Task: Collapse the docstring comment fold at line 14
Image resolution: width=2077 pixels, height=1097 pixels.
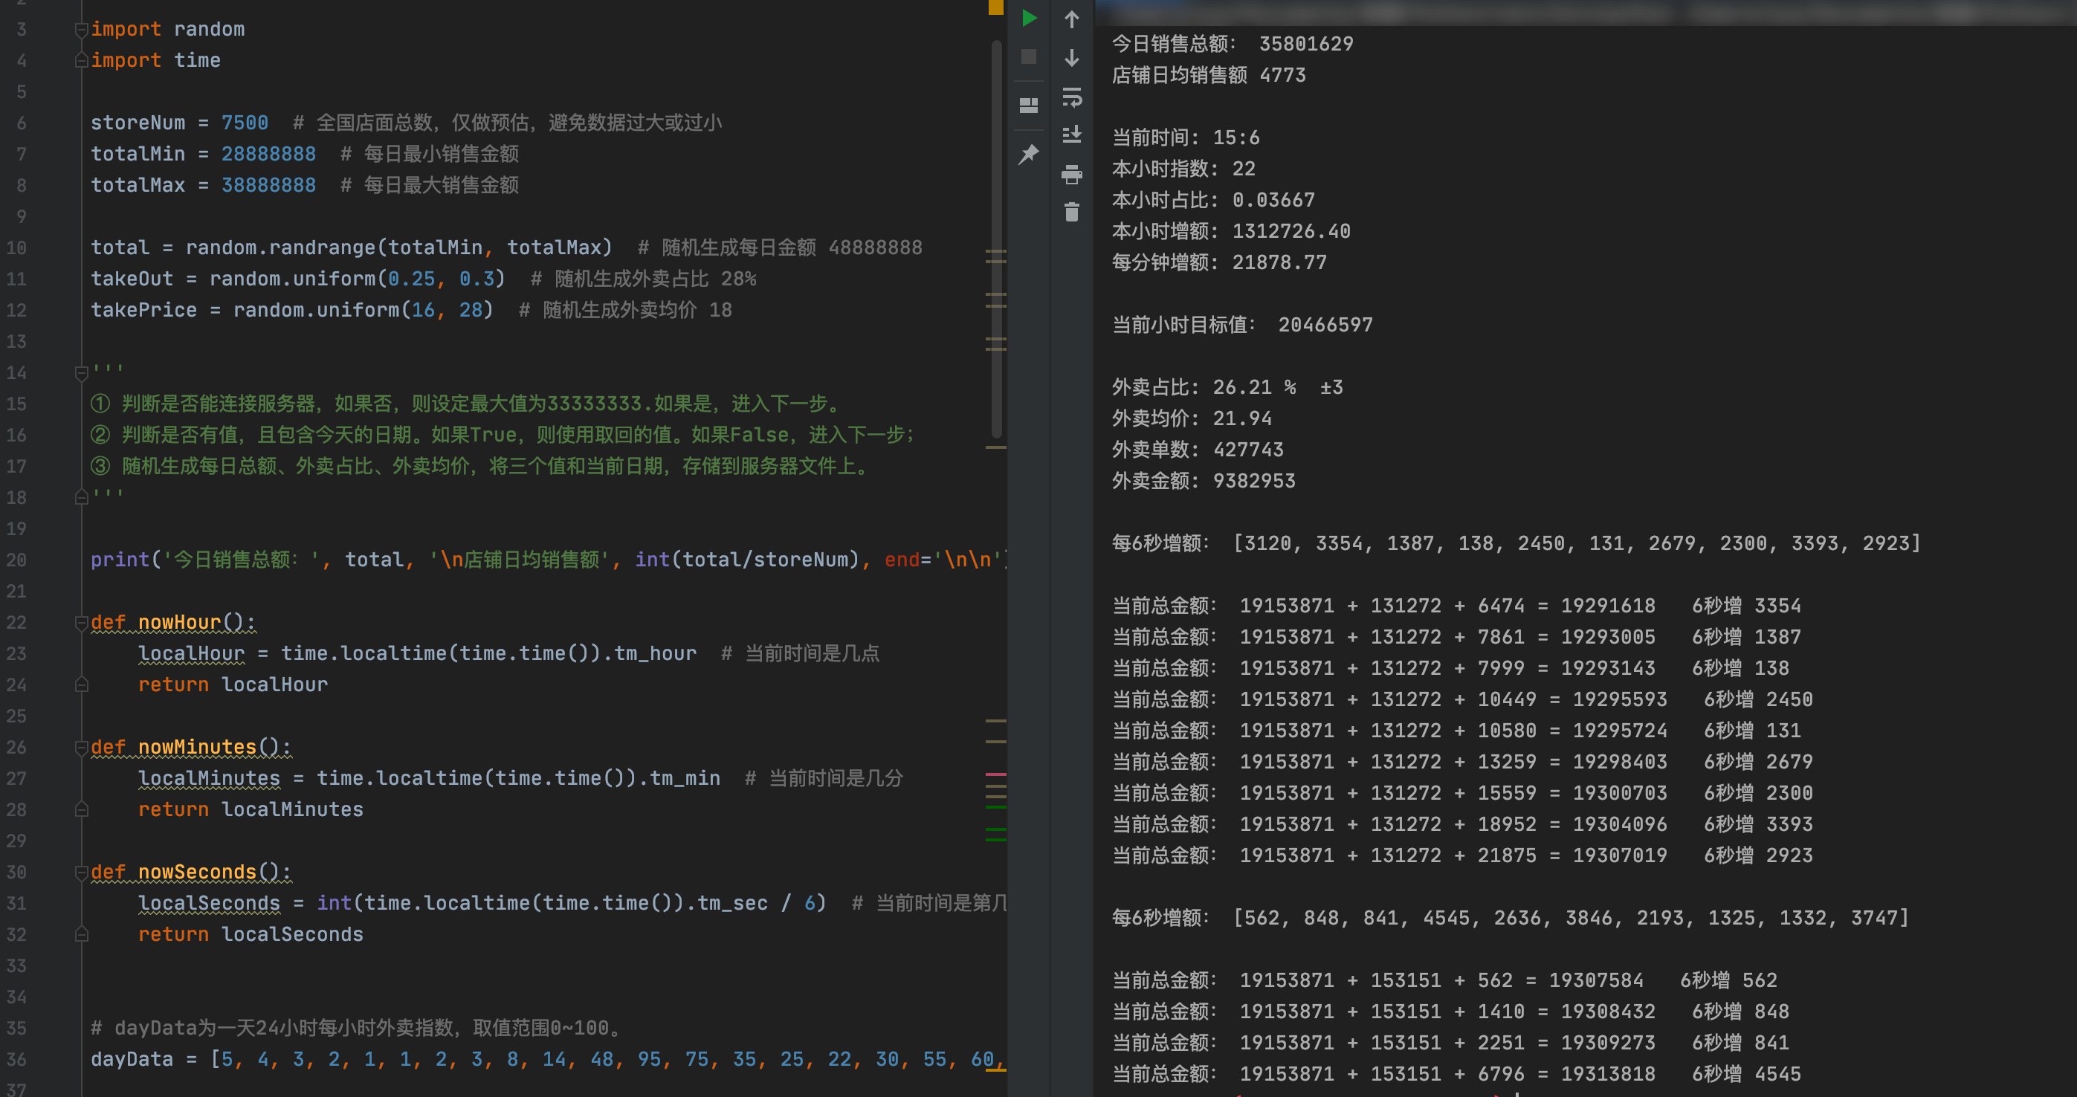Action: [x=82, y=372]
